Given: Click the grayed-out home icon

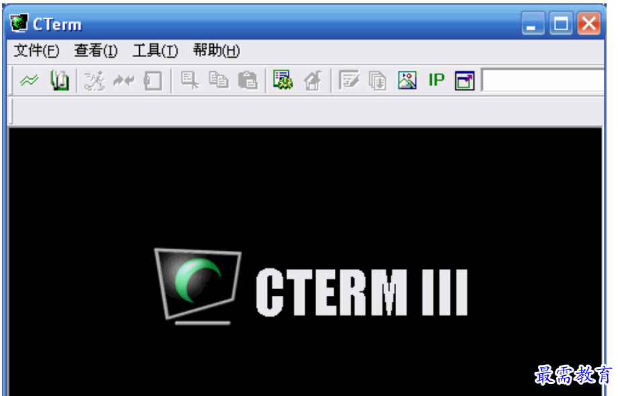Looking at the screenshot, I should (313, 81).
